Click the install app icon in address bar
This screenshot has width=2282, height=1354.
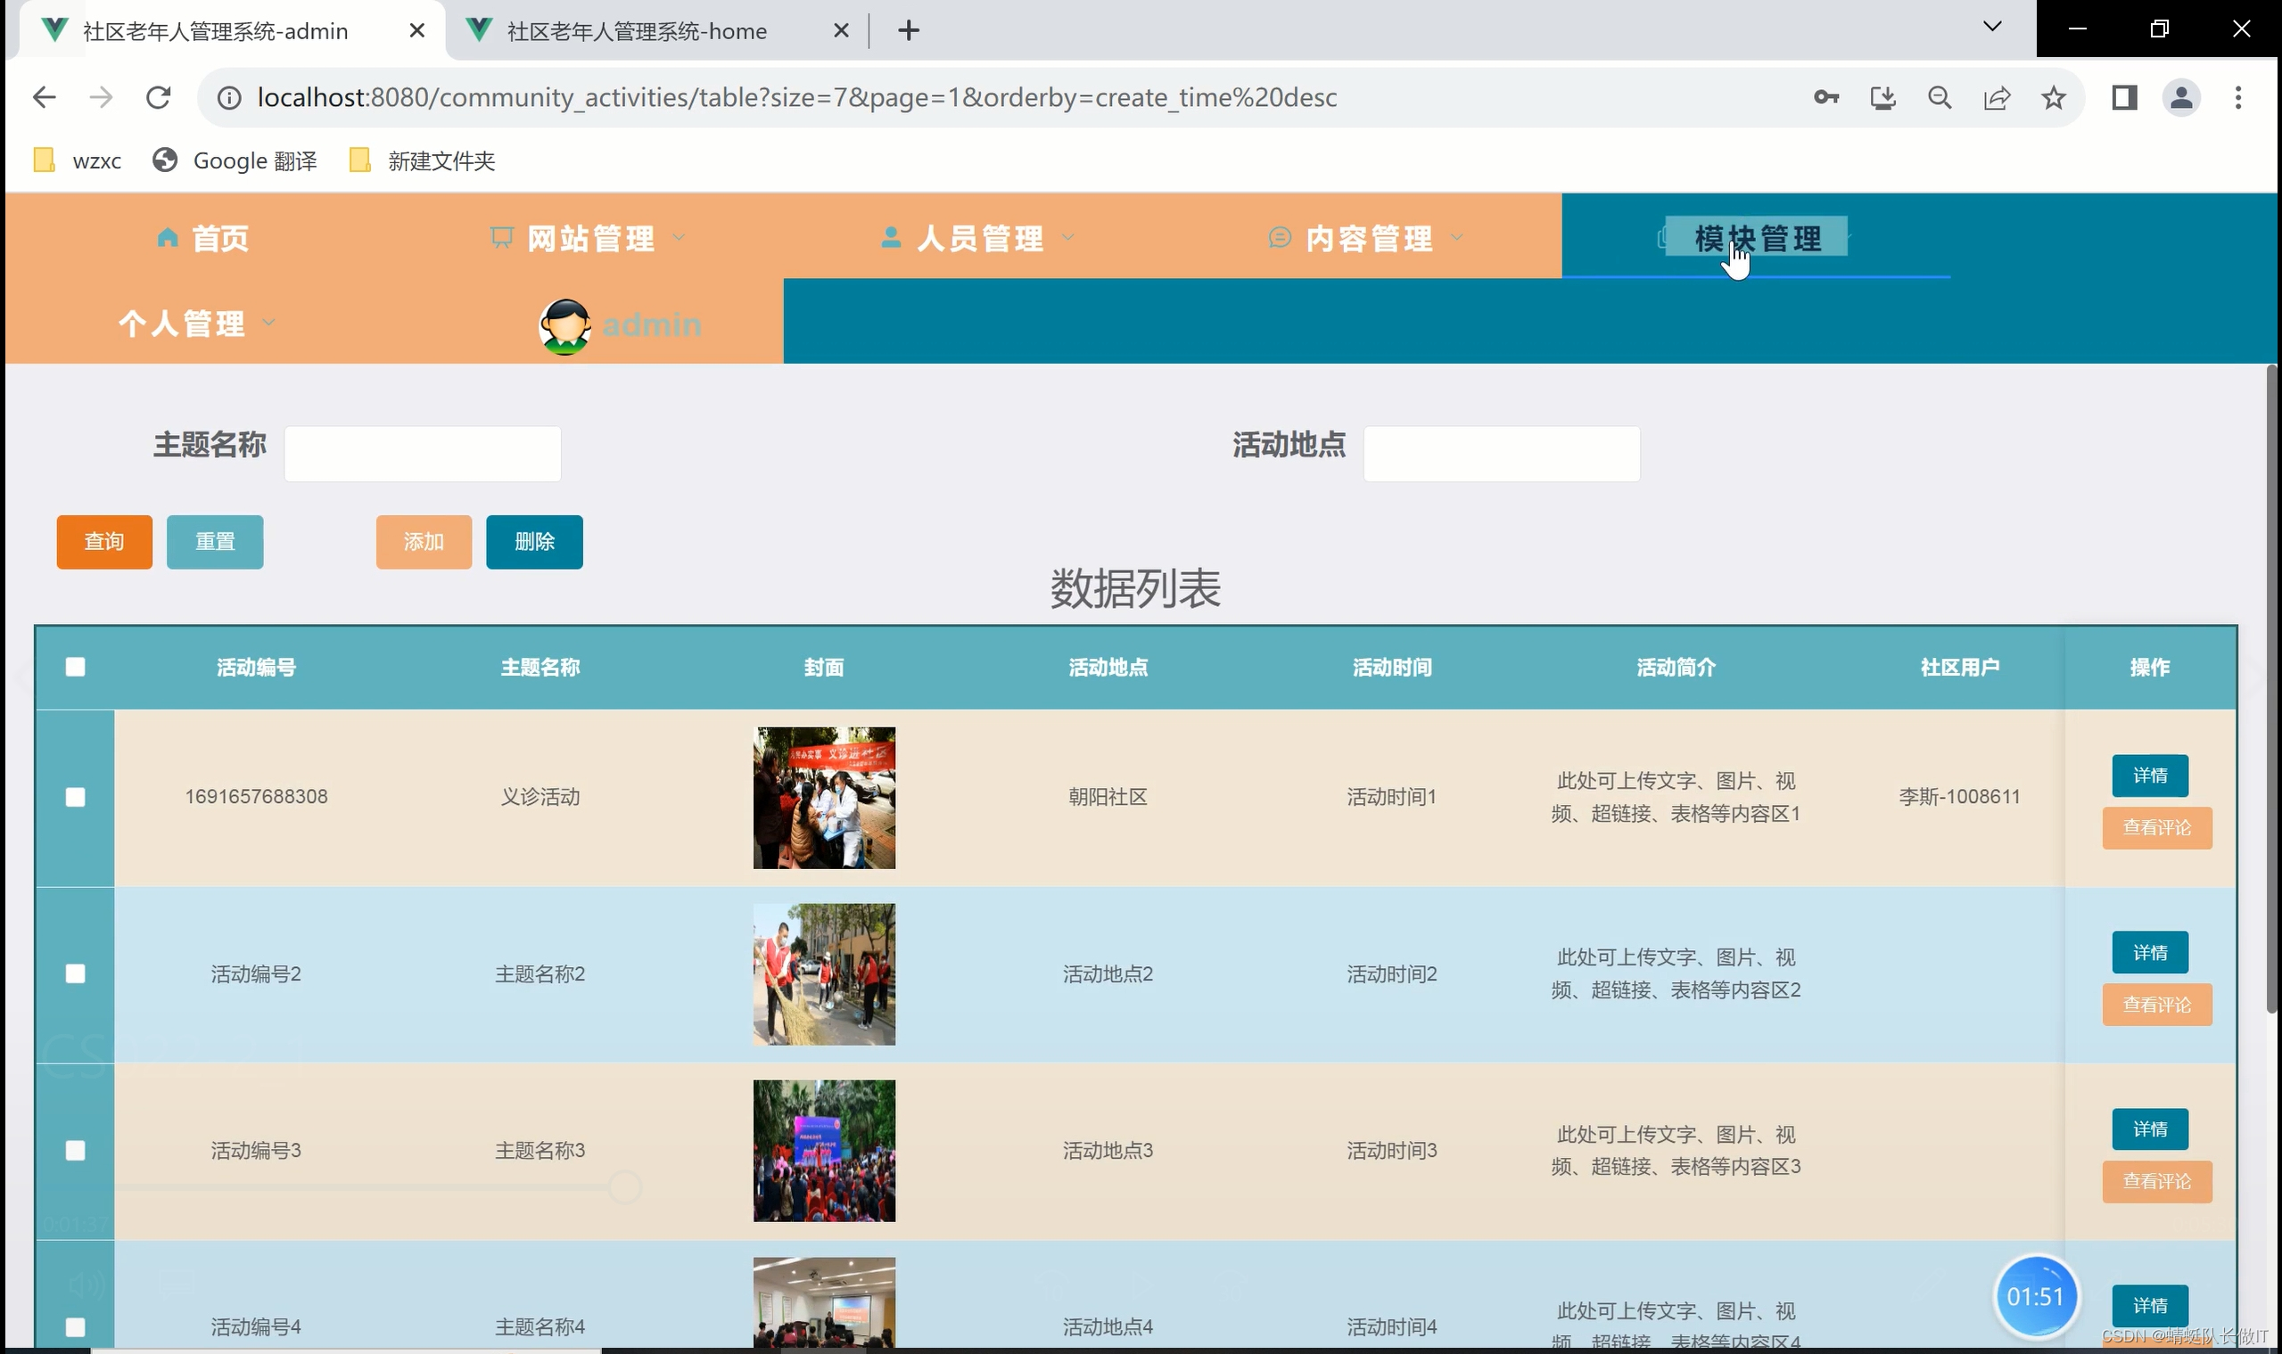[x=1882, y=98]
